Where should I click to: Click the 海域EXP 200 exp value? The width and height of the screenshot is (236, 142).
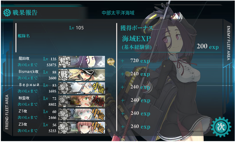coord(208,46)
